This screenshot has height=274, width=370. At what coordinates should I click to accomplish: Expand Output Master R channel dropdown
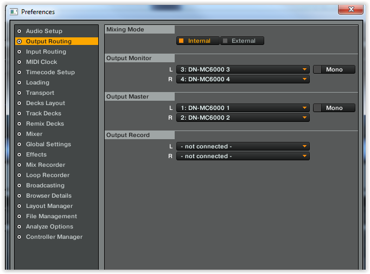[x=243, y=118]
